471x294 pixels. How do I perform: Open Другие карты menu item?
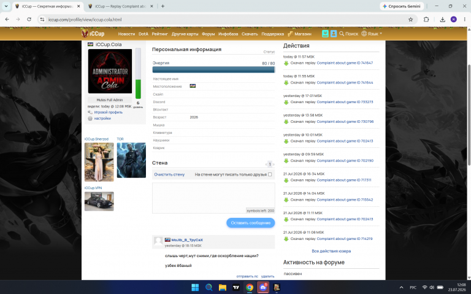(x=185, y=34)
